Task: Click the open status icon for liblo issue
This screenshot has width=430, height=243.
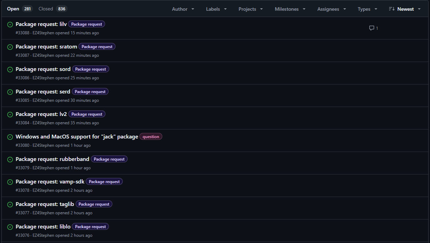Action: tap(10, 227)
